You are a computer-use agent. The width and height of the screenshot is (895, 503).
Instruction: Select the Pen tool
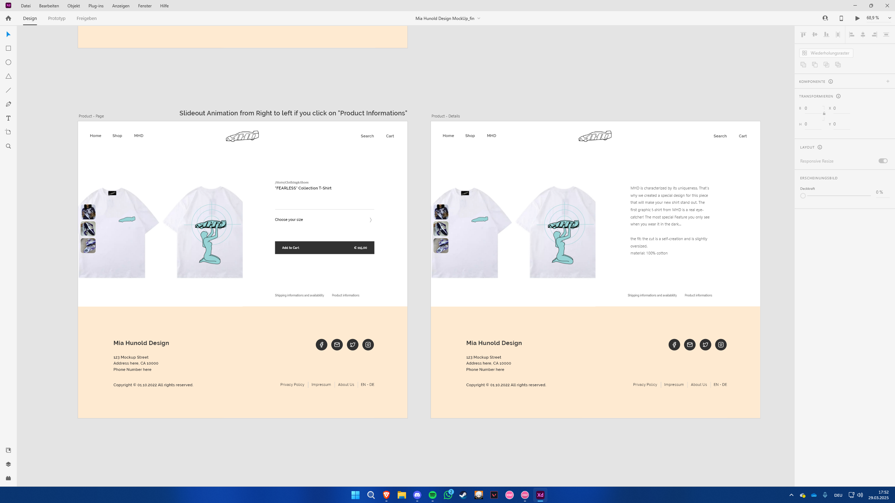pyautogui.click(x=8, y=104)
